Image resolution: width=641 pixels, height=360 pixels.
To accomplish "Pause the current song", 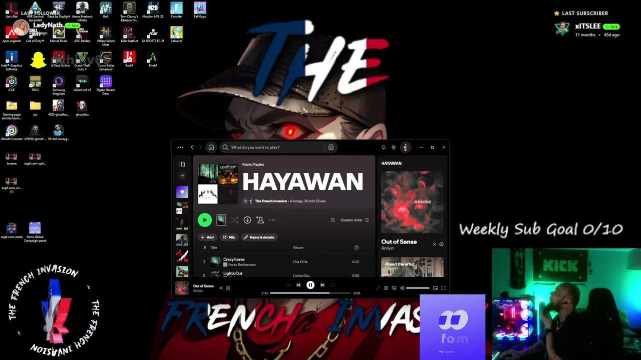I will 310,285.
